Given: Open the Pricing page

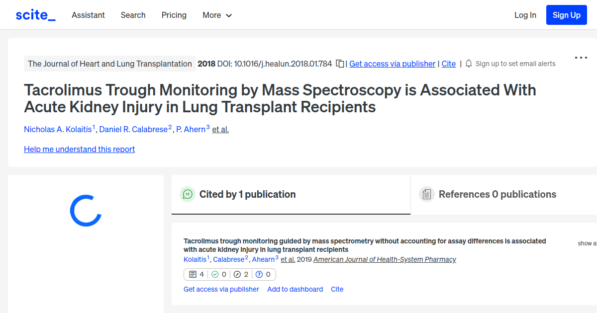Looking at the screenshot, I should pos(174,15).
